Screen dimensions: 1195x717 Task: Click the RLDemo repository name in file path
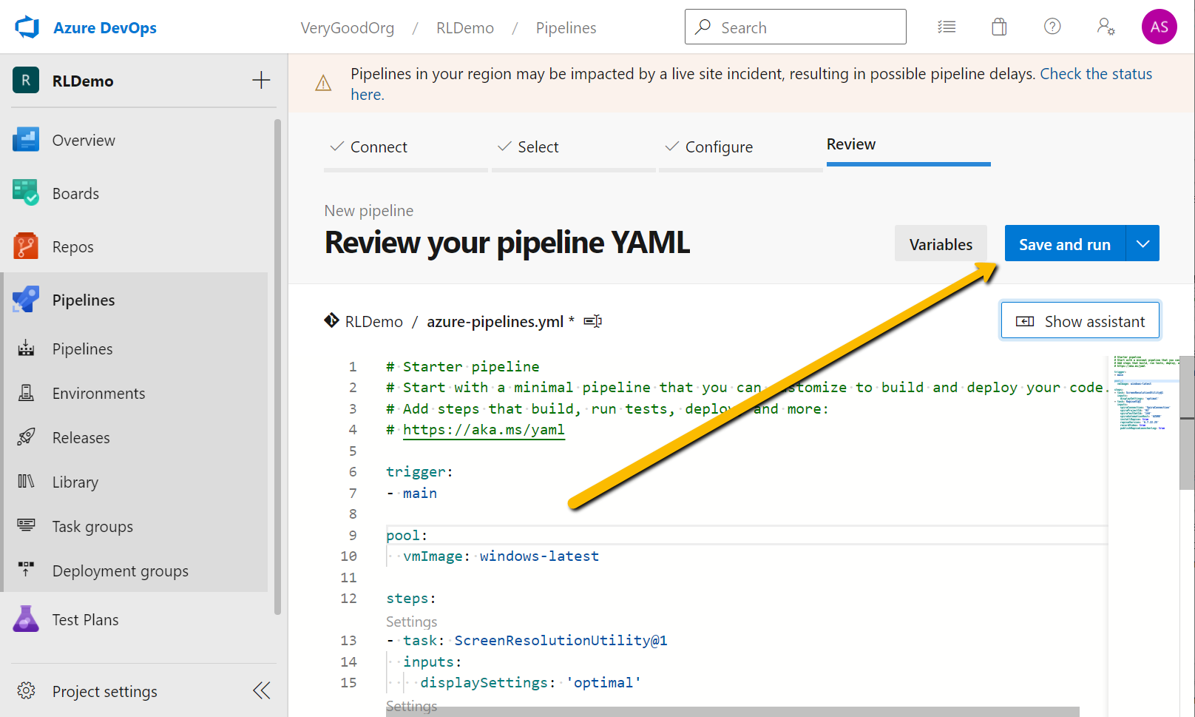click(373, 321)
